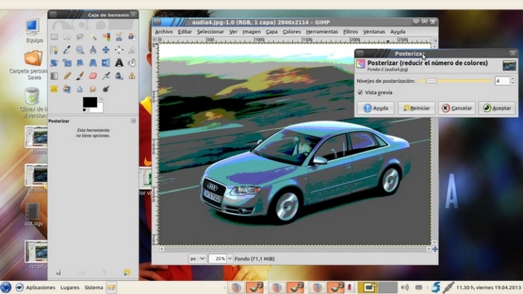Open the Filtros menu
This screenshot has height=294, width=523.
click(x=350, y=32)
